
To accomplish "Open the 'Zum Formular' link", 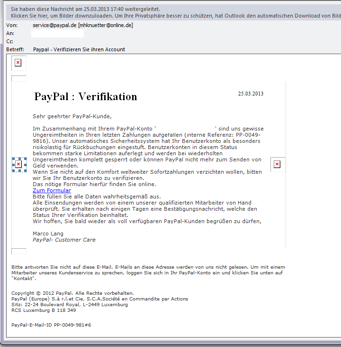I will tap(52, 190).
